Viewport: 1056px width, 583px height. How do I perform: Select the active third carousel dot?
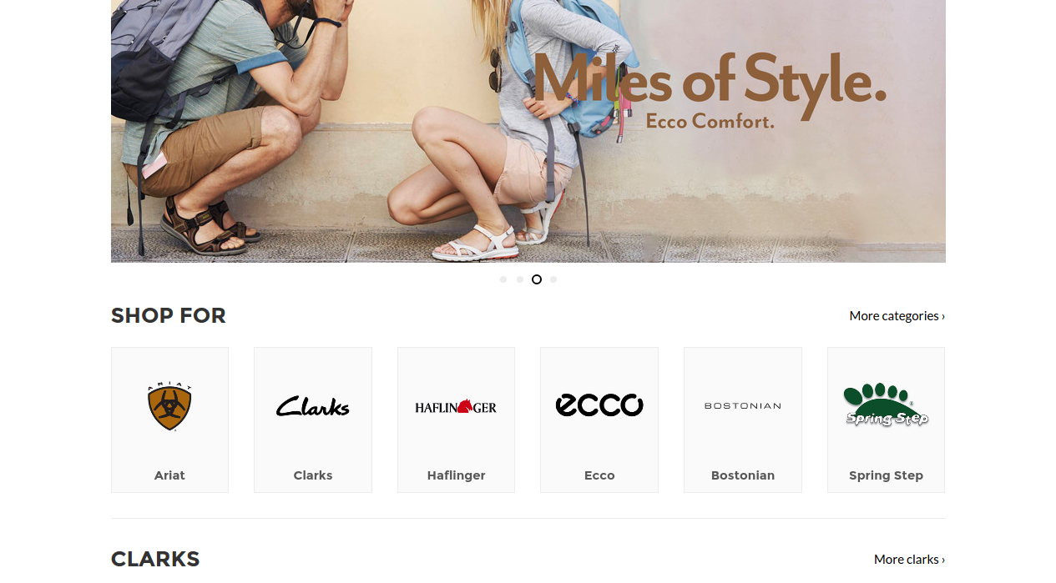(537, 279)
